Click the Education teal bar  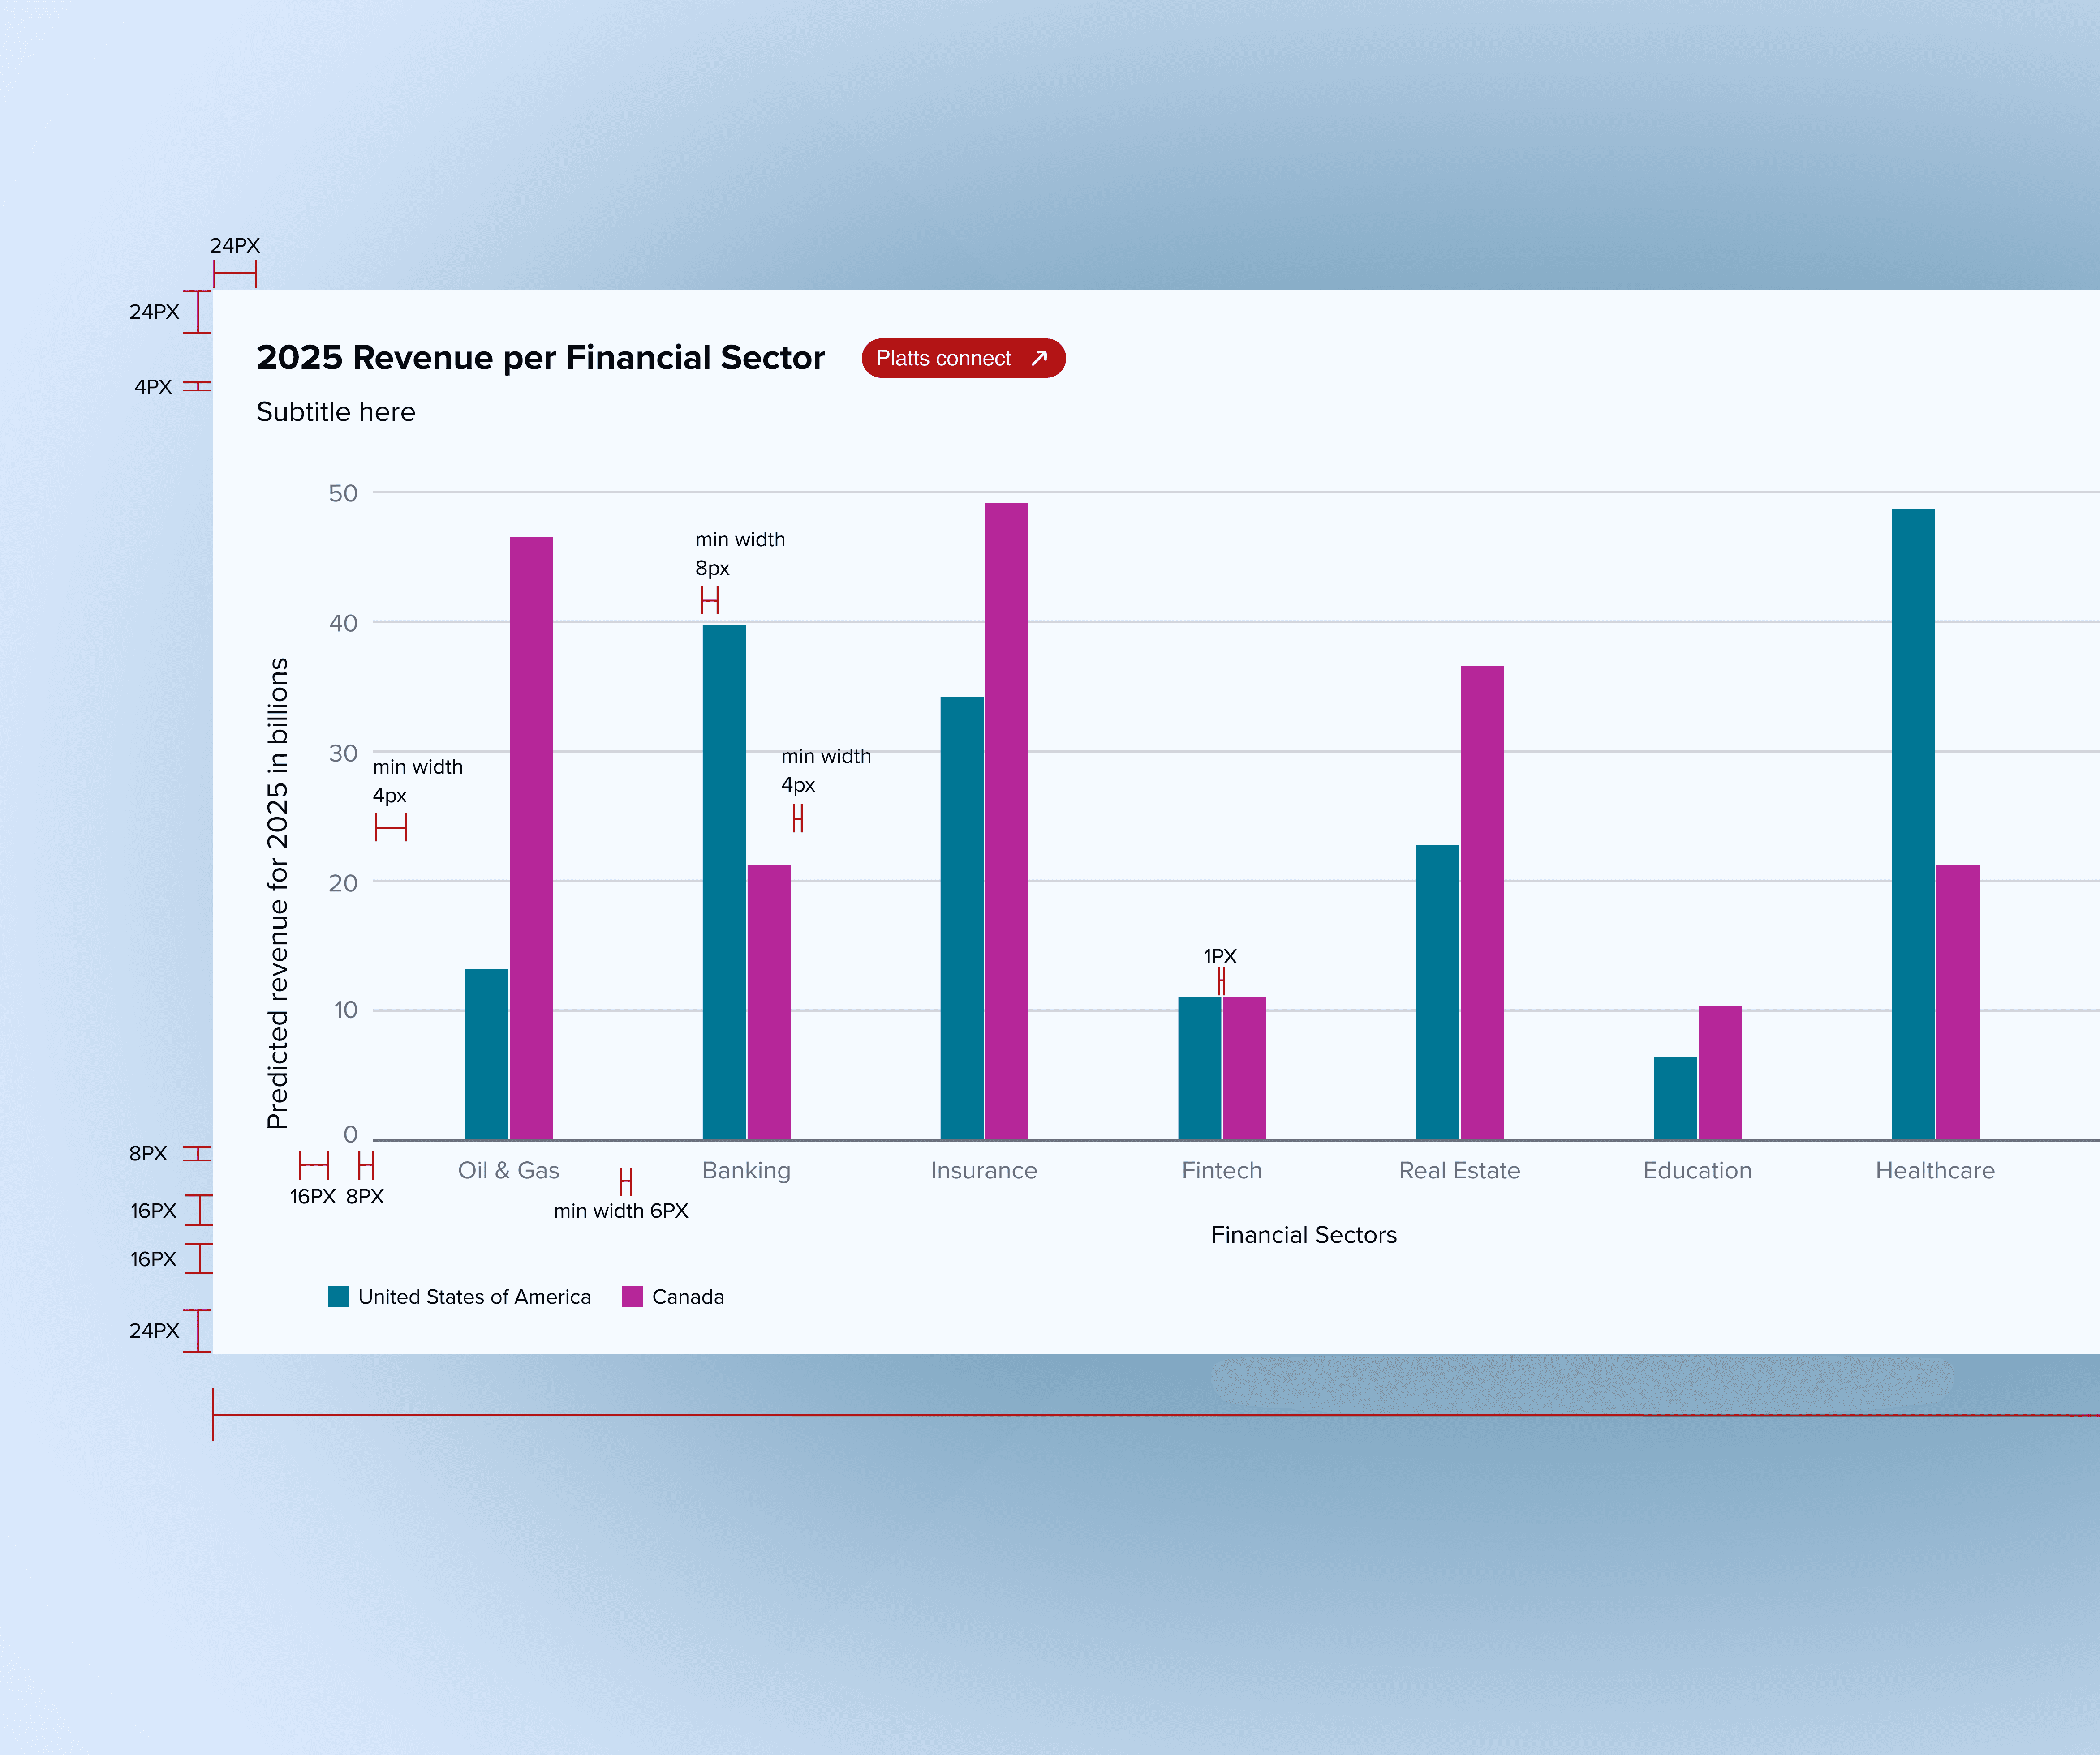[1675, 1097]
